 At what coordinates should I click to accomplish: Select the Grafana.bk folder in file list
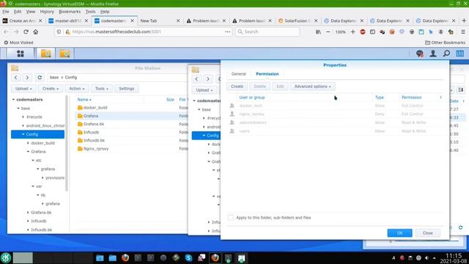tap(94, 124)
